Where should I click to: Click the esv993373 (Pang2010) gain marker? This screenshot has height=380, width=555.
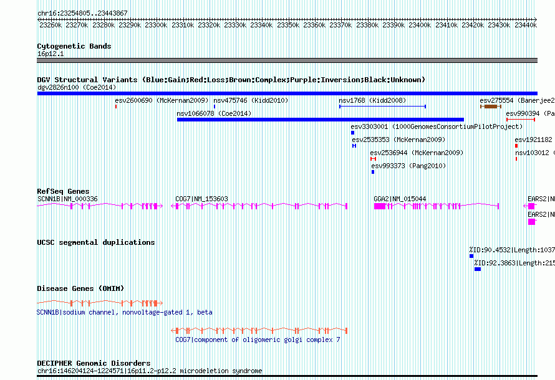[373, 172]
